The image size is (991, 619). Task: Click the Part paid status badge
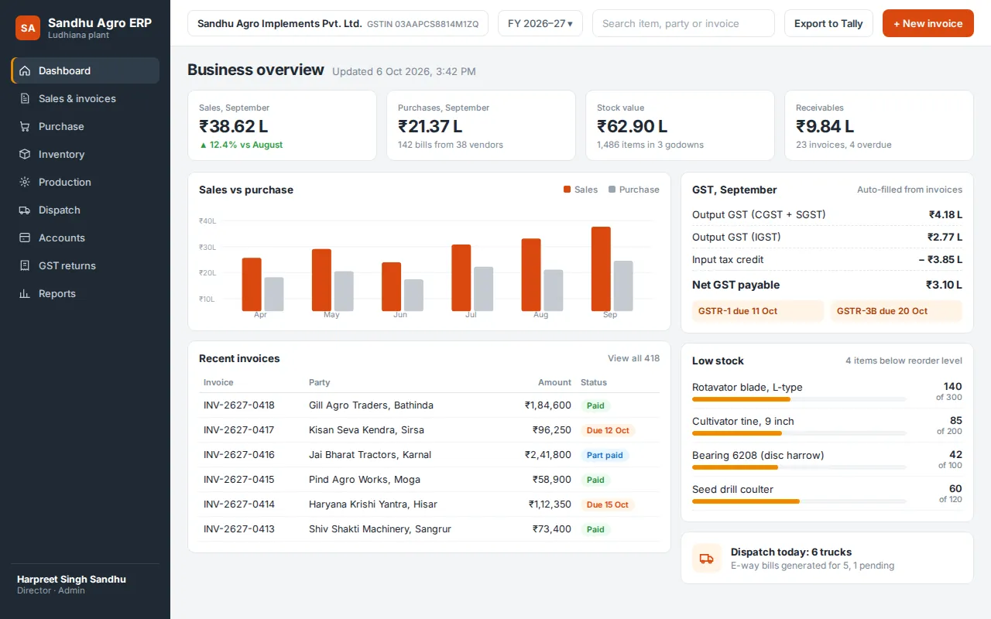[x=605, y=455]
